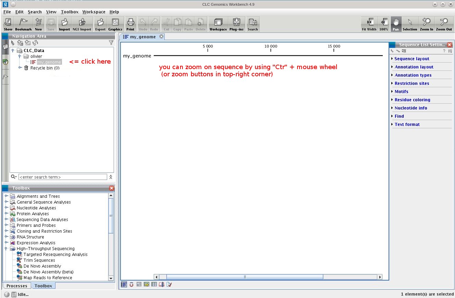
Task: Activate the Selection mode tool
Action: point(410,24)
